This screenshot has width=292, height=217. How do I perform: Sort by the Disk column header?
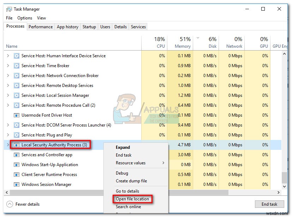coord(206,43)
